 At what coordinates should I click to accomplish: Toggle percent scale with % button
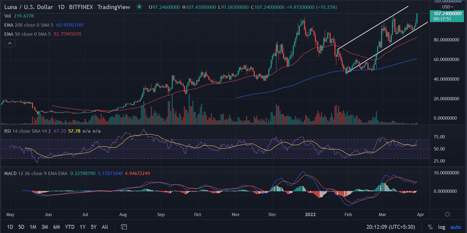[430, 227]
